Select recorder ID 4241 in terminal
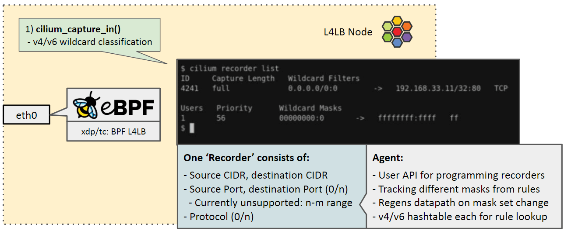Image resolution: width=564 pixels, height=231 pixels. tap(190, 88)
